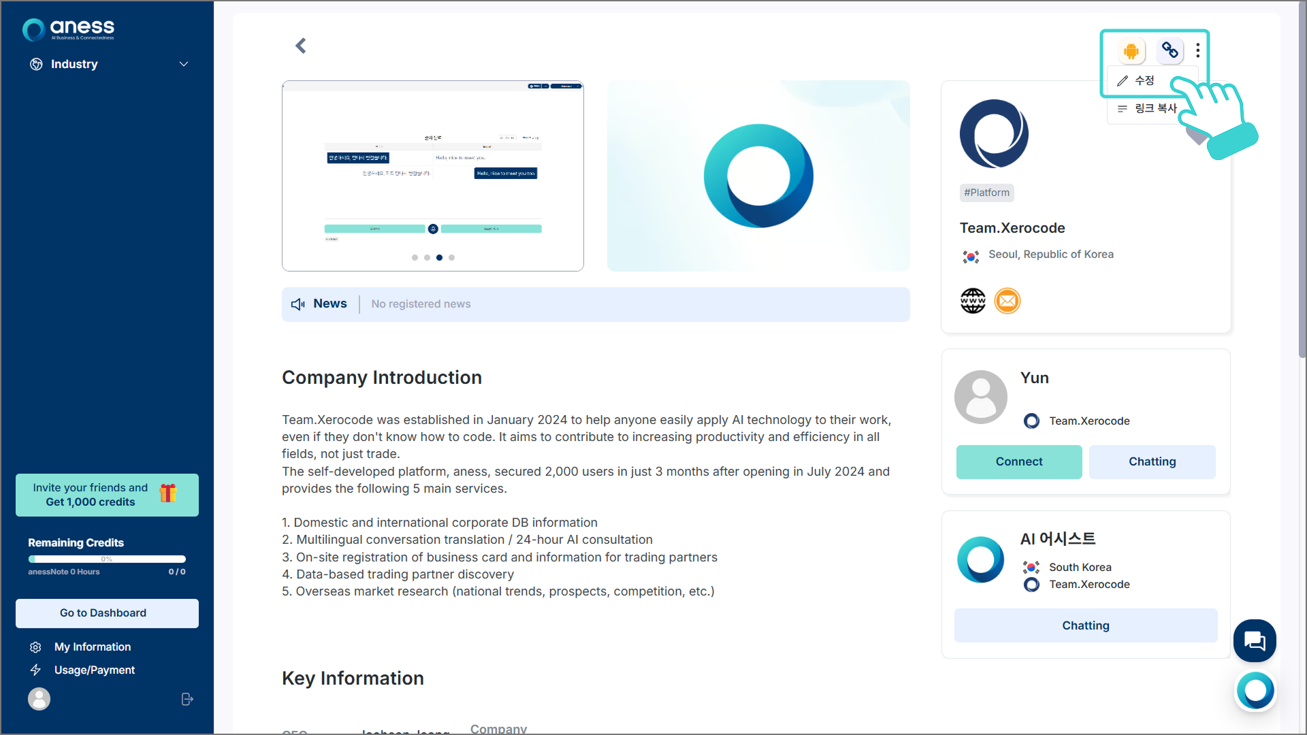Click the user avatar in sidebar

[39, 699]
